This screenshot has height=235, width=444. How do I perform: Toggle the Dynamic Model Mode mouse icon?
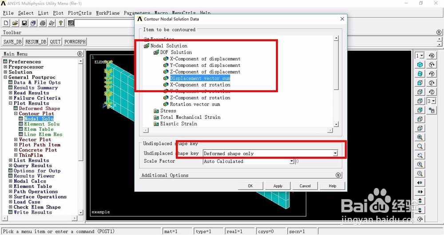click(432, 110)
